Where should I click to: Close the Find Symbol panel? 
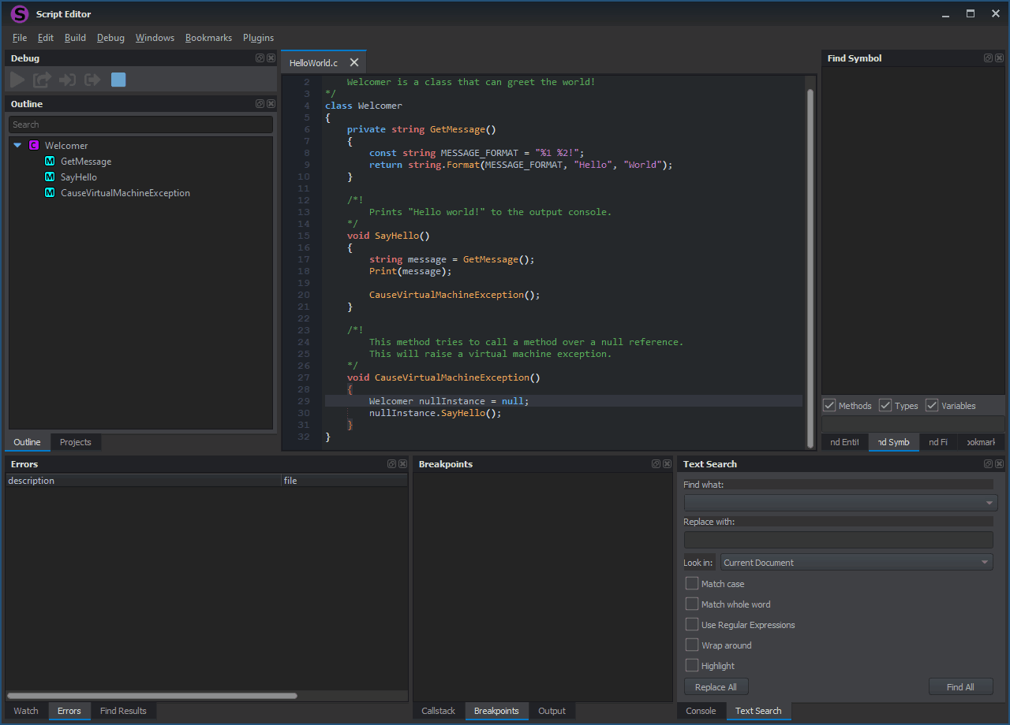point(999,58)
